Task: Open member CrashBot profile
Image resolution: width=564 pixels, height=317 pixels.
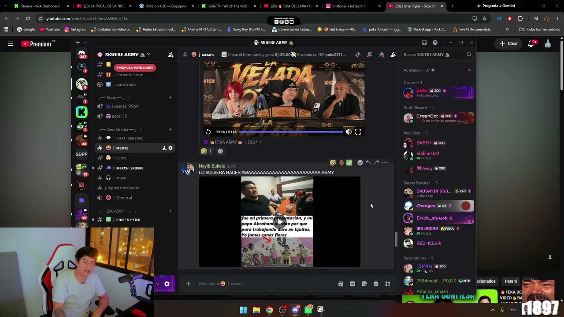Action: (x=438, y=118)
